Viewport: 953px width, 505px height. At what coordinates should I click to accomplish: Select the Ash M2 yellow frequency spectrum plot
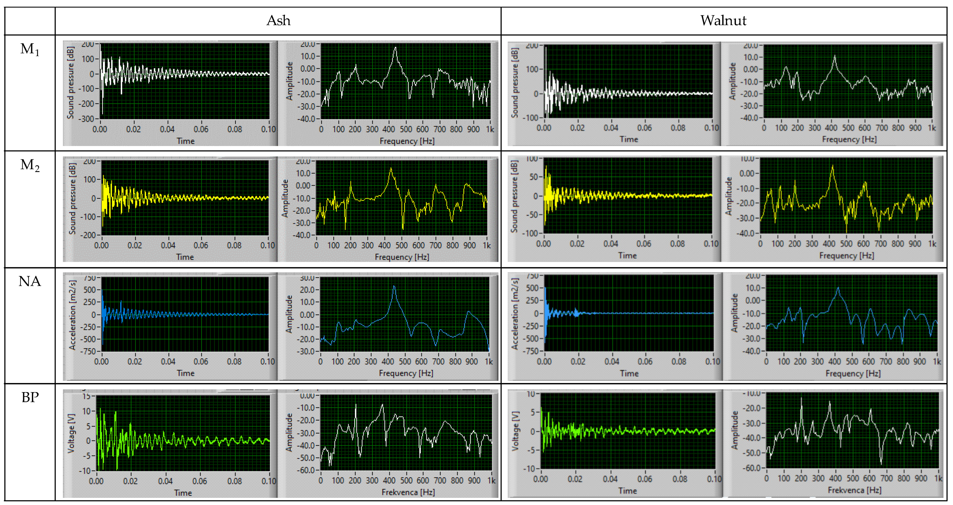click(x=402, y=198)
